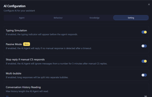The image size is (152, 97).
Task: Click 'Conversation History Reading' title
Action: [23, 87]
